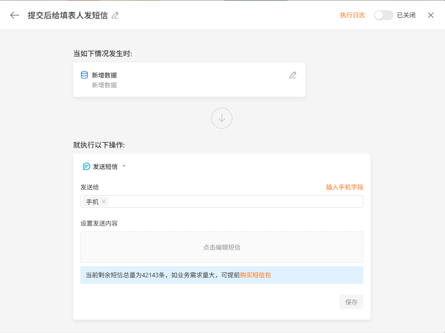
Task: Open the 点击编辑短信 content editor
Action: (222, 247)
